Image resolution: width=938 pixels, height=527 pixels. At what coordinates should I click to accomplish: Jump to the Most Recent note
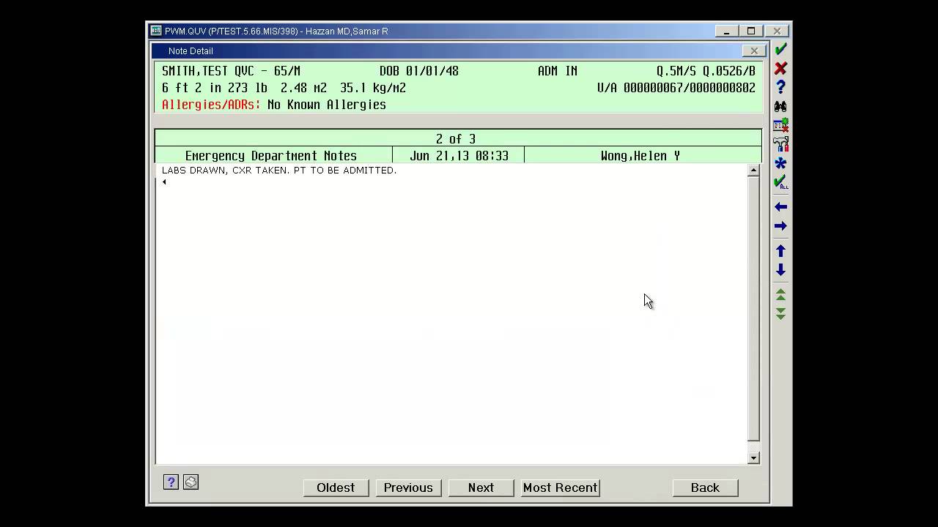pyautogui.click(x=561, y=487)
